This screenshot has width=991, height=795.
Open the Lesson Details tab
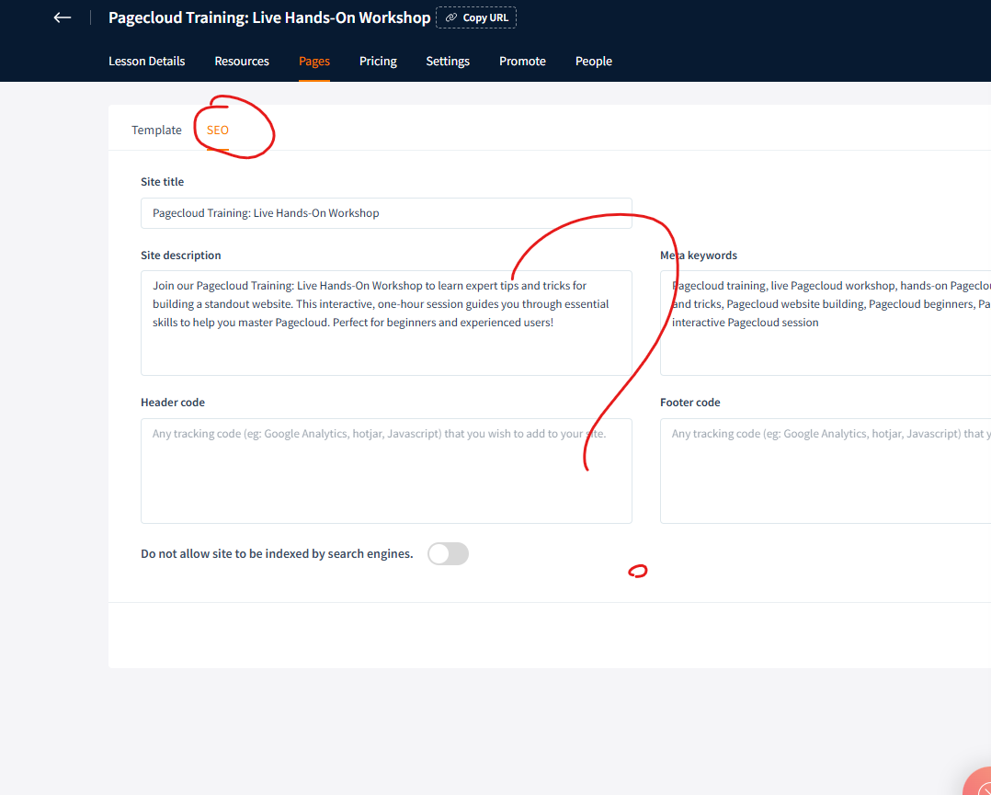147,62
